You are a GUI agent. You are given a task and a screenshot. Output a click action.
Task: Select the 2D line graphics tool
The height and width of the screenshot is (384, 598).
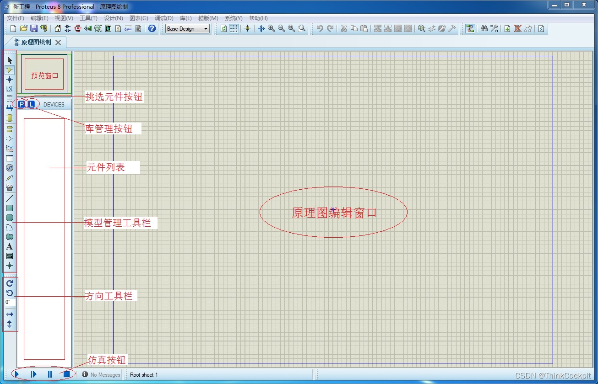(x=10, y=198)
